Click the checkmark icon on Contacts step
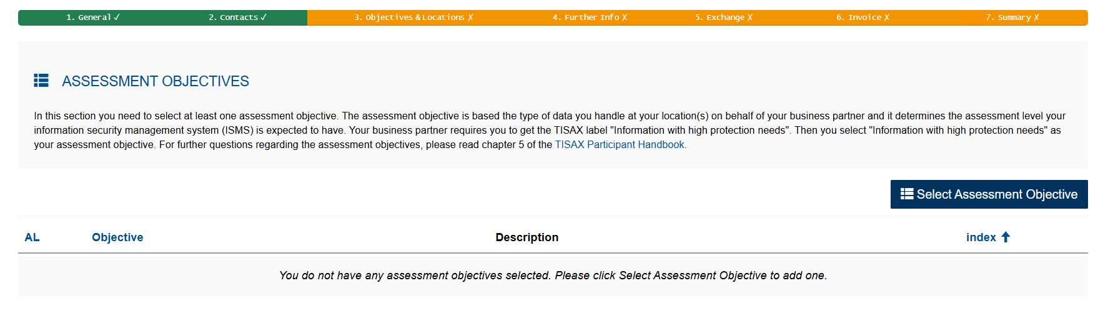 pyautogui.click(x=264, y=17)
